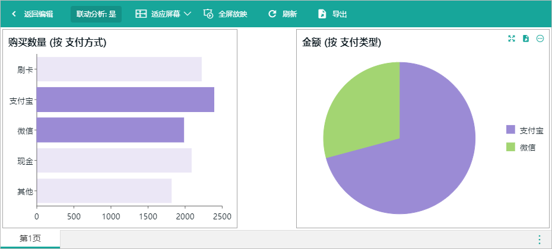Click the 返回编辑 button
This screenshot has height=249, width=552.
33,14
